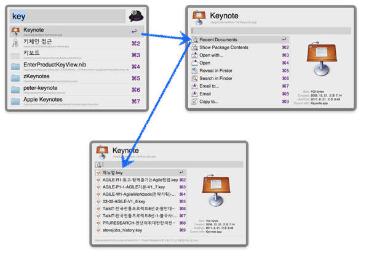Click the zKeynotes folder icon
The height and width of the screenshot is (253, 369).
(x=15, y=78)
